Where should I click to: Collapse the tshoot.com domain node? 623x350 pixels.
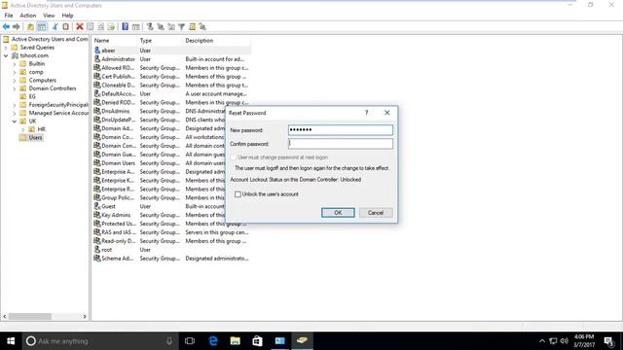point(6,55)
